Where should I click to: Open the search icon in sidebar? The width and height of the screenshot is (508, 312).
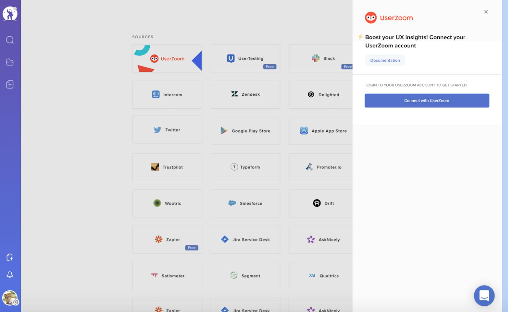pyautogui.click(x=10, y=40)
